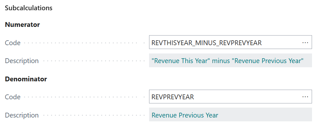The height and width of the screenshot is (130, 321).
Task: Open lookup ellipsis for Numerator Code
Action: coord(305,43)
